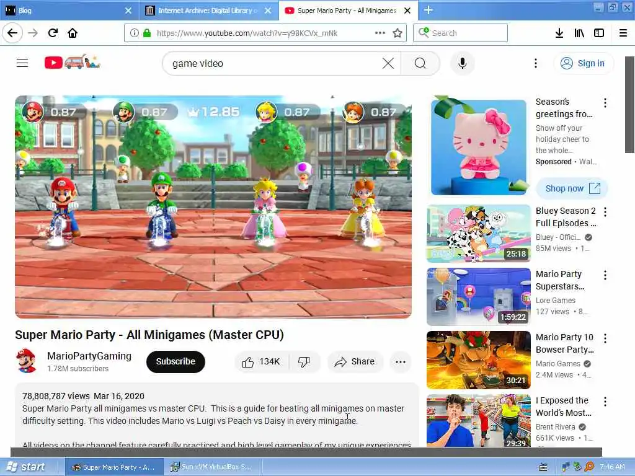The height and width of the screenshot is (476, 635).
Task: Go back with the browser back arrow
Action: click(12, 33)
